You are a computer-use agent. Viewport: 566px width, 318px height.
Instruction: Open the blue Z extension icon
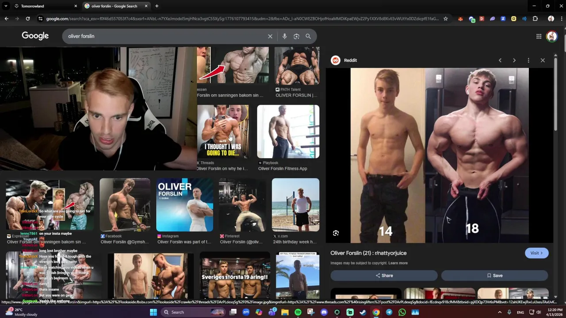pyautogui.click(x=503, y=19)
